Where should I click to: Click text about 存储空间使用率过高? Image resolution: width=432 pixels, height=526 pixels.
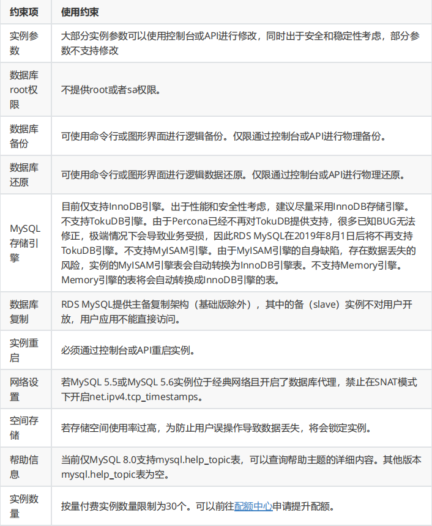(x=216, y=428)
